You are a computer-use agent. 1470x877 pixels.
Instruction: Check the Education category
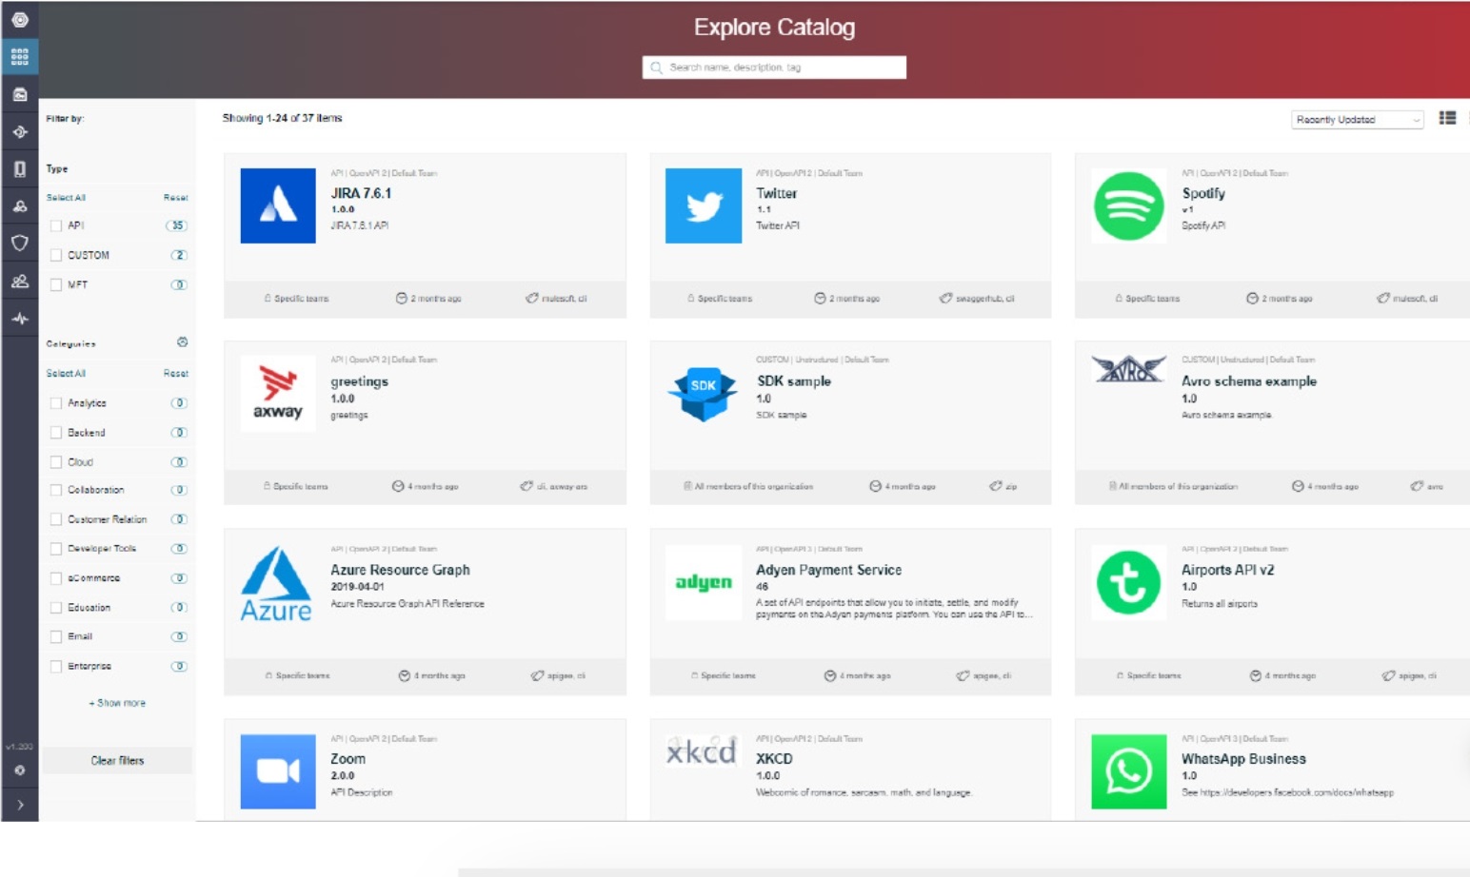(56, 608)
